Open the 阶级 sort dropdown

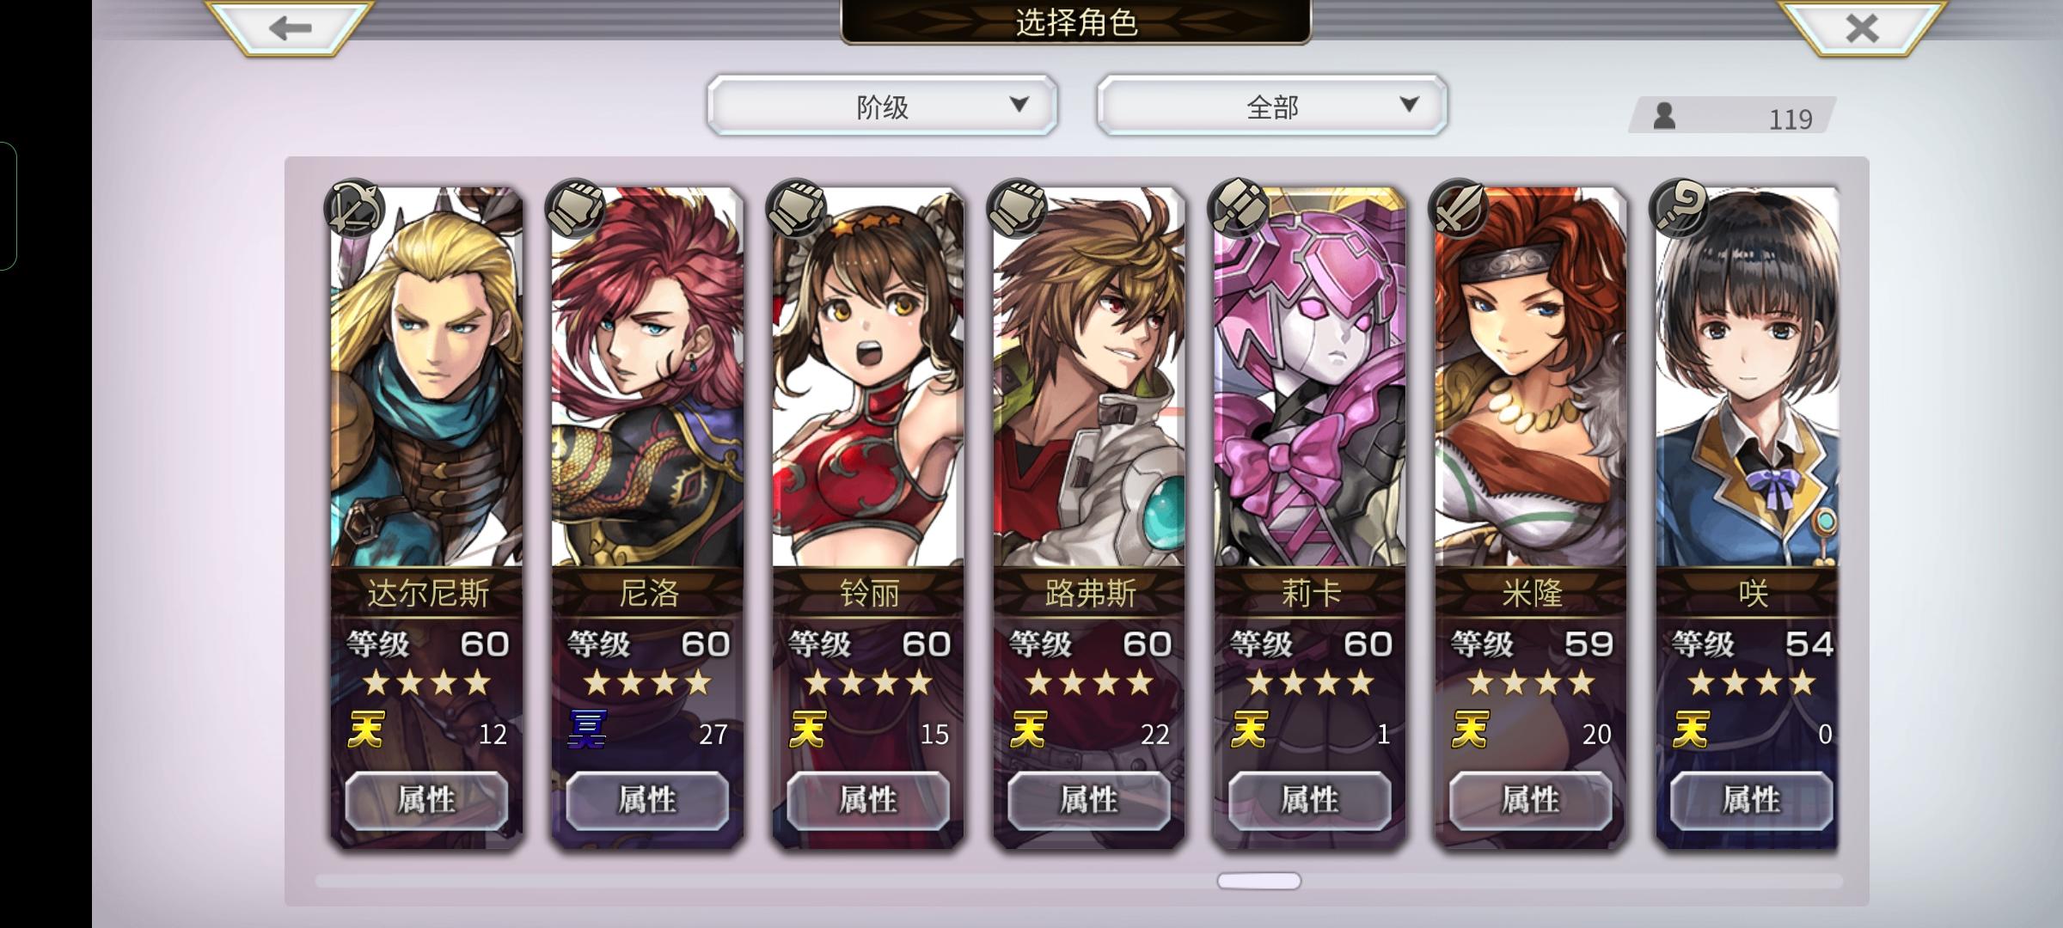(882, 105)
